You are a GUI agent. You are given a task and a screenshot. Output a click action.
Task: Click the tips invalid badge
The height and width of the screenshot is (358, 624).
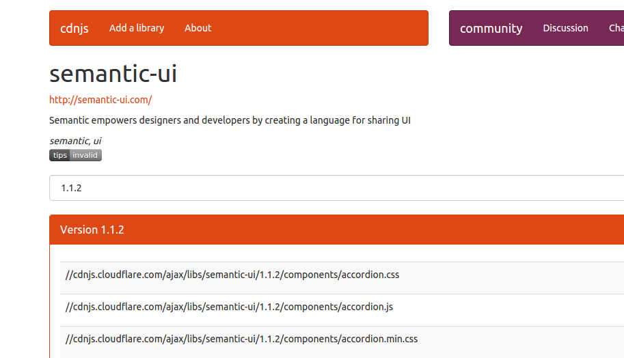(76, 155)
